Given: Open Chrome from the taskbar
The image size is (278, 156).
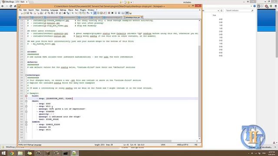Looking at the screenshot, I should click(12, 153).
